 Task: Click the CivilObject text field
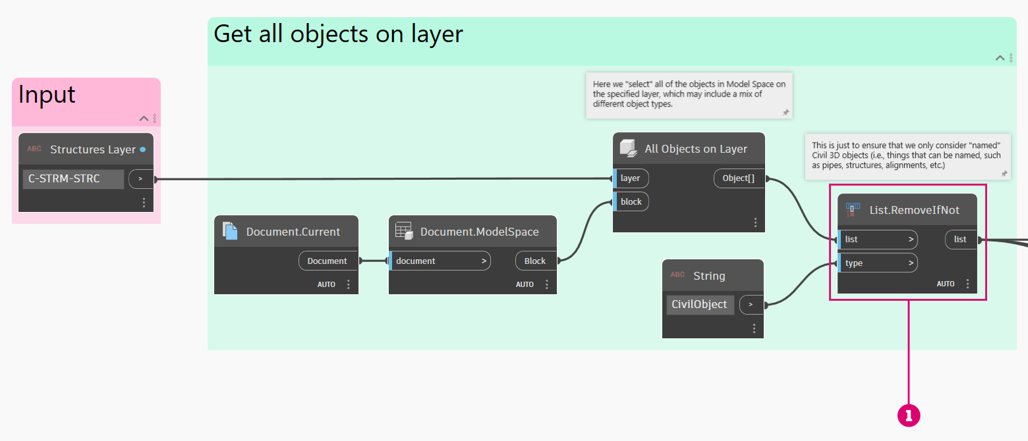[700, 305]
